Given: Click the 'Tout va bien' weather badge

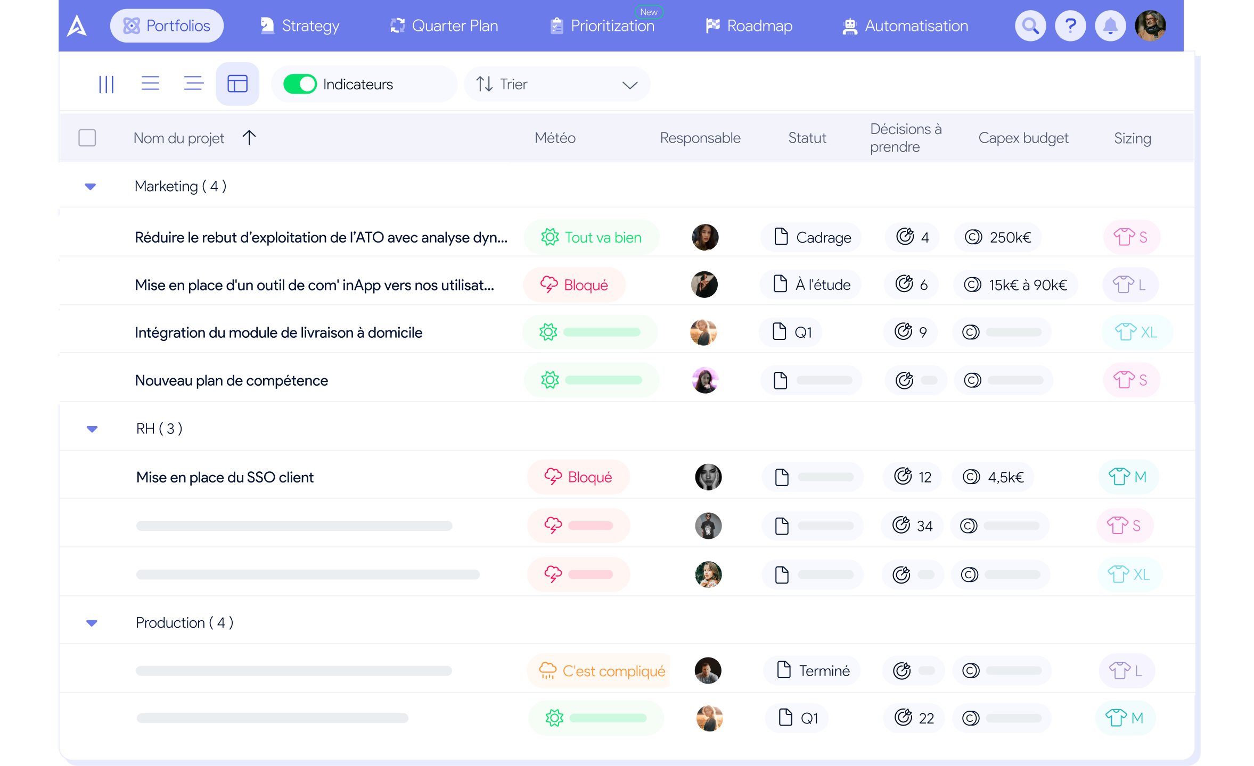Looking at the screenshot, I should 591,237.
